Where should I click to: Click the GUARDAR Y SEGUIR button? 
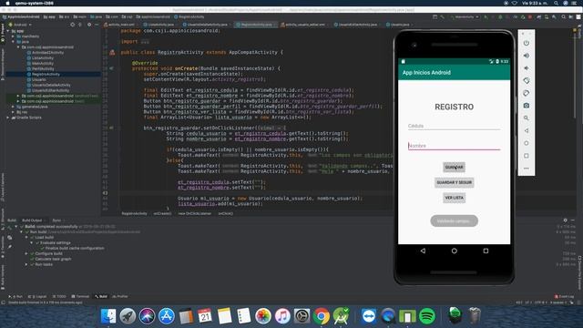pyautogui.click(x=454, y=182)
